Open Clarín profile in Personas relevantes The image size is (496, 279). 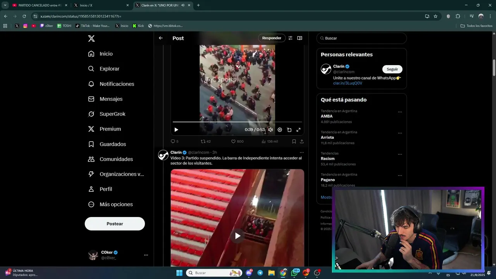[x=339, y=67]
